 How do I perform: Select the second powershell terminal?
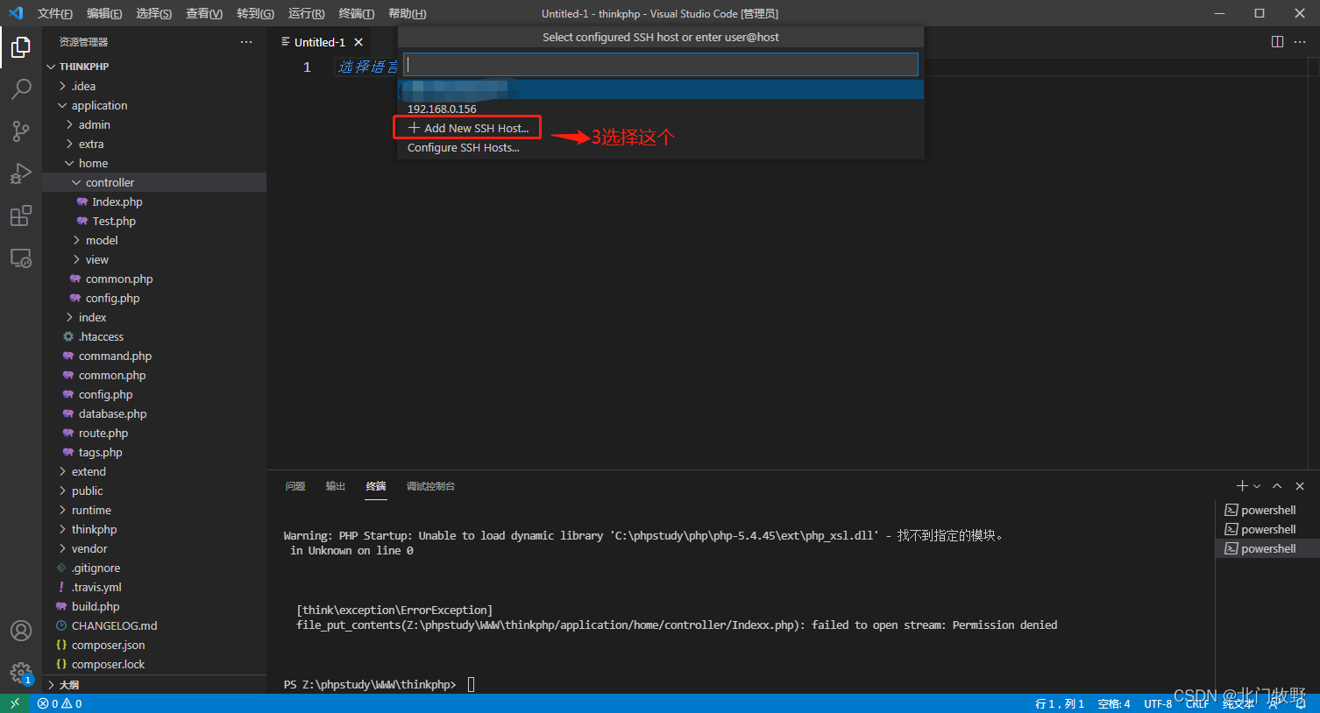click(x=1267, y=529)
